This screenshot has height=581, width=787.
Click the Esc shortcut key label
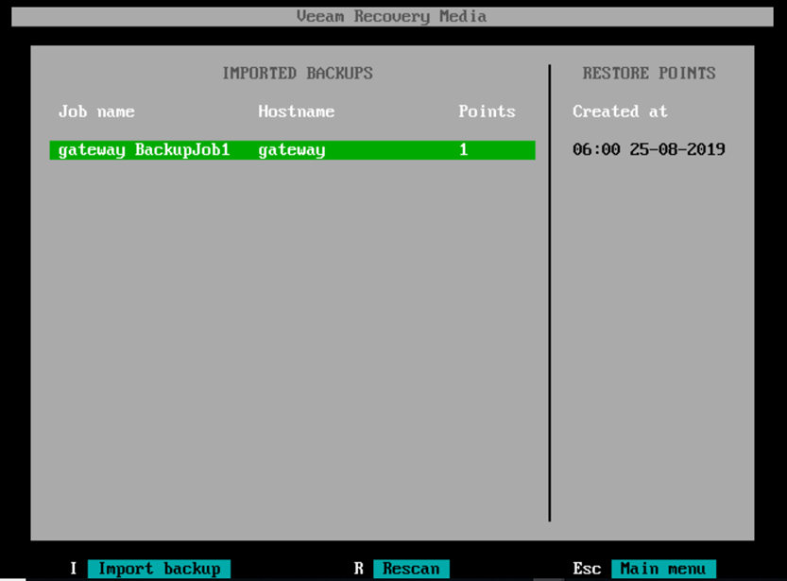(x=587, y=569)
